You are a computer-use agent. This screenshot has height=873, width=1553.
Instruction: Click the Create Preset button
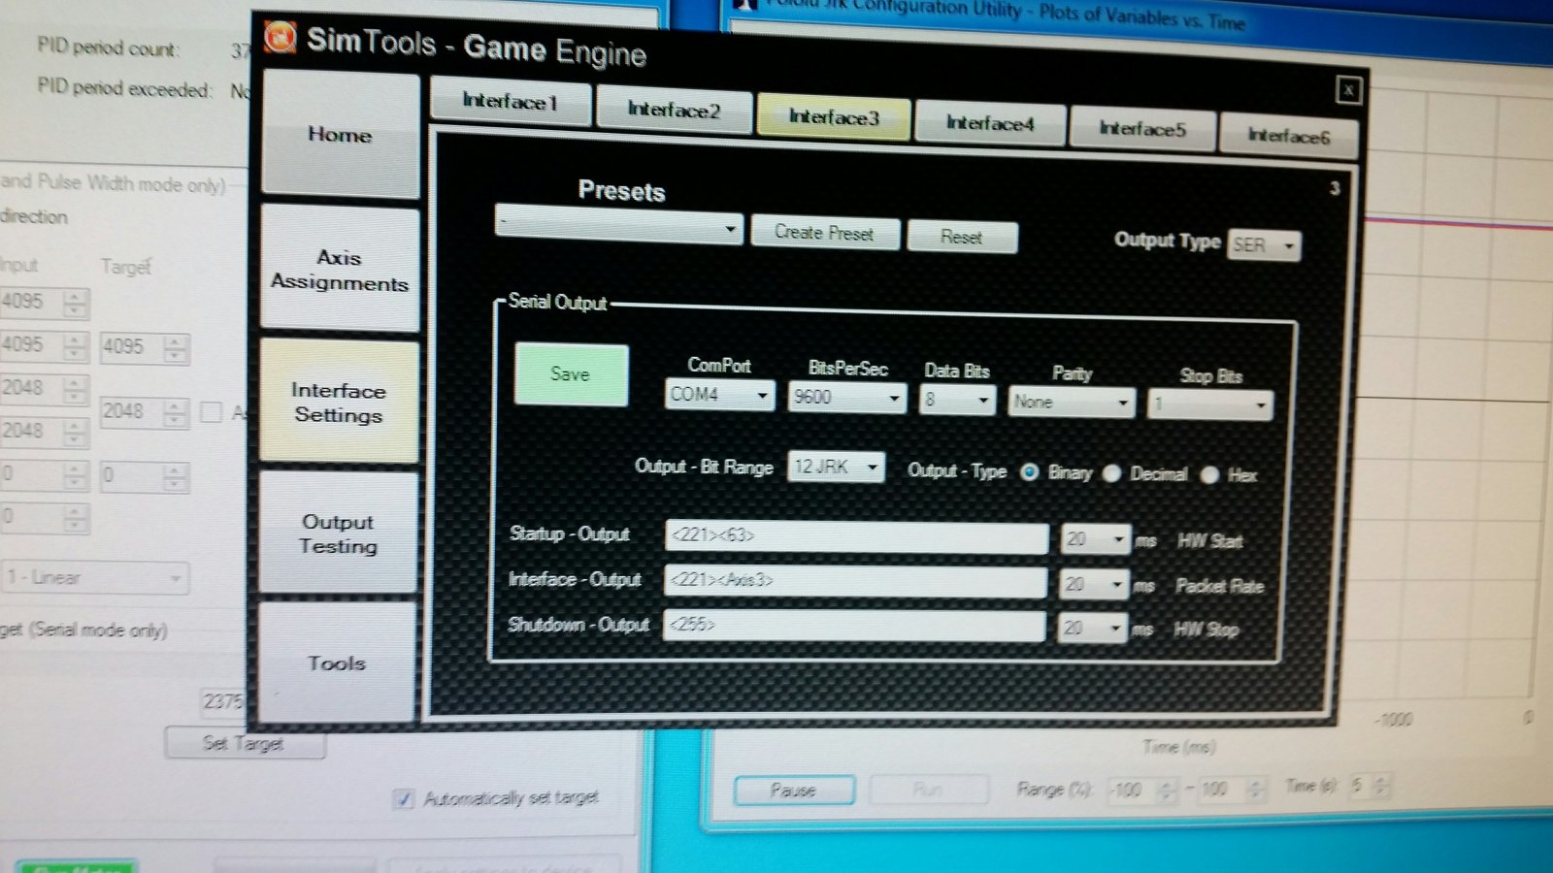(x=824, y=233)
